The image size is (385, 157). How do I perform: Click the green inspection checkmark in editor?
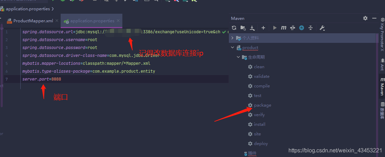click(224, 32)
